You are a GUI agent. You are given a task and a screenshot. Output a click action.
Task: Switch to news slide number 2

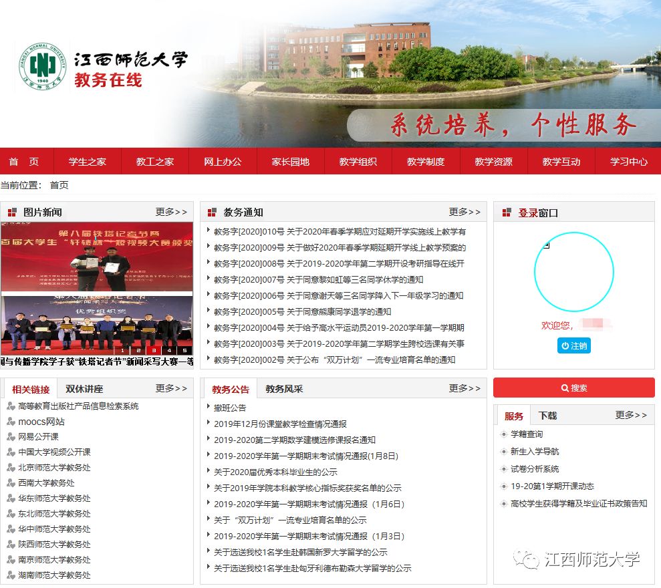[138, 350]
